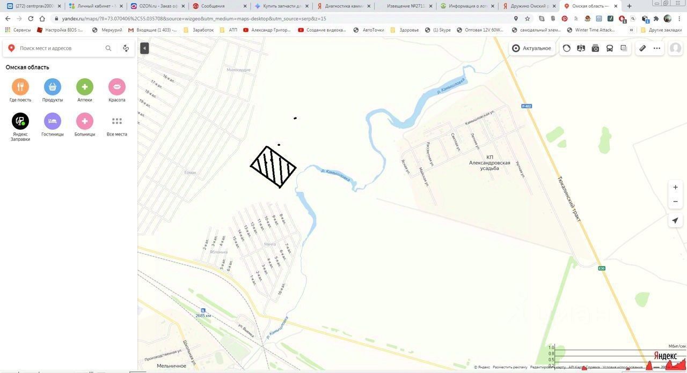Viewport: 687px width, 373px height.
Task: Open the Здоровье bookmarks folder
Action: (405, 30)
